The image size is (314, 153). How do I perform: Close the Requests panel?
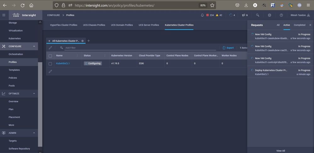click(x=311, y=25)
